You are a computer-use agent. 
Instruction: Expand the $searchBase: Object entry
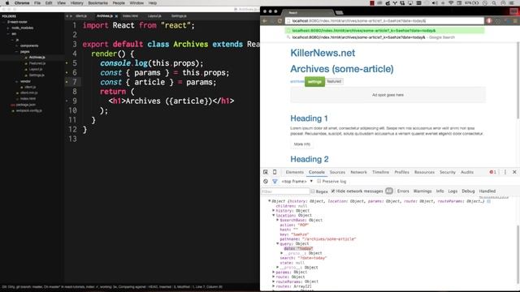[x=278, y=220]
